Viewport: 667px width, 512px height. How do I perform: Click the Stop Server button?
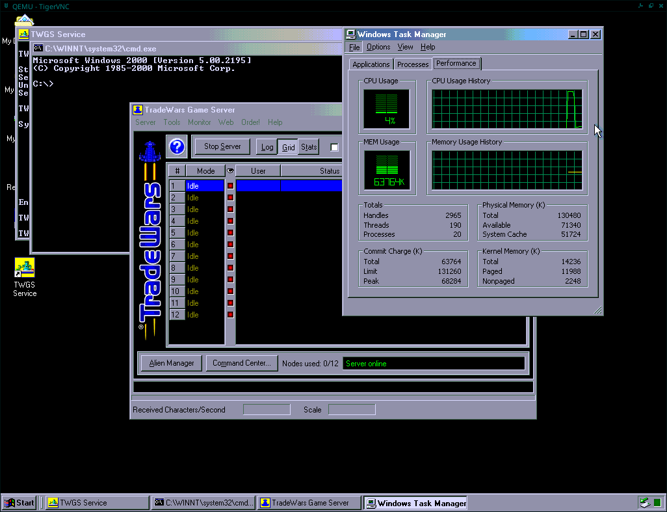click(x=222, y=146)
